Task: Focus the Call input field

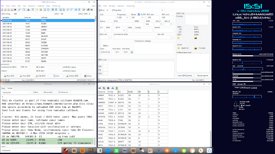Action: click(x=107, y=18)
